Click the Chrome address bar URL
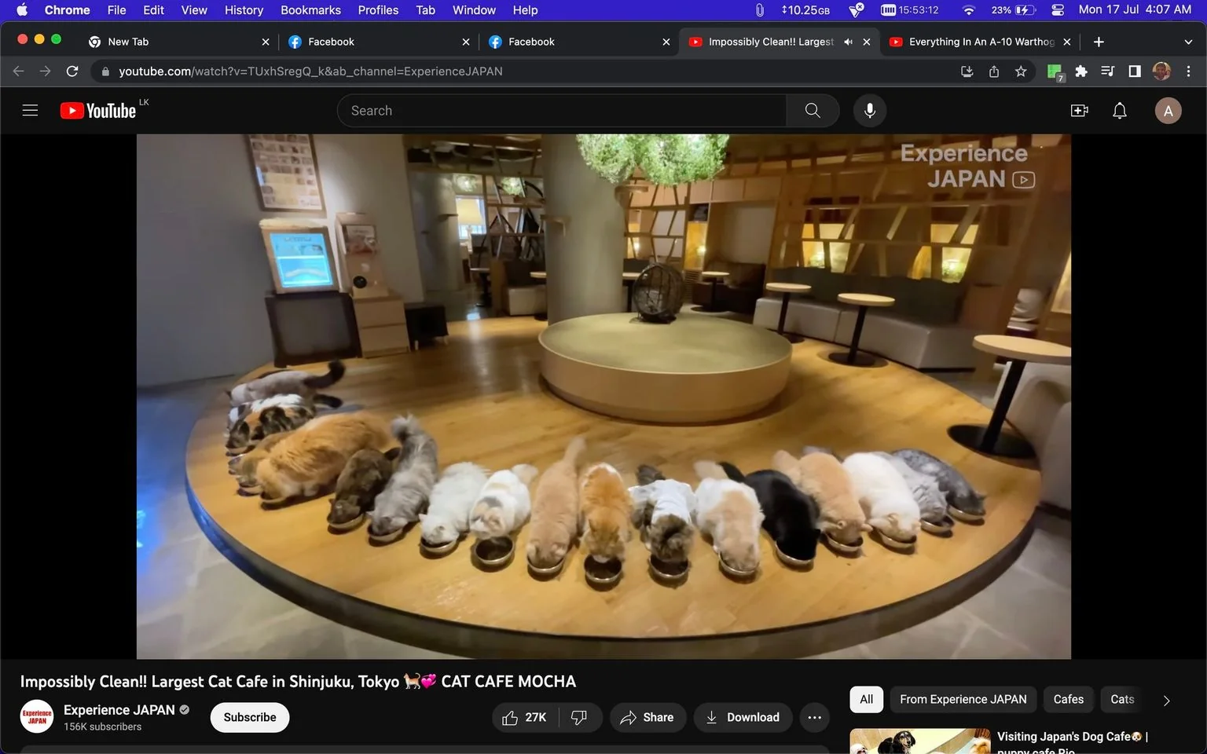Image resolution: width=1207 pixels, height=754 pixels. coord(310,71)
